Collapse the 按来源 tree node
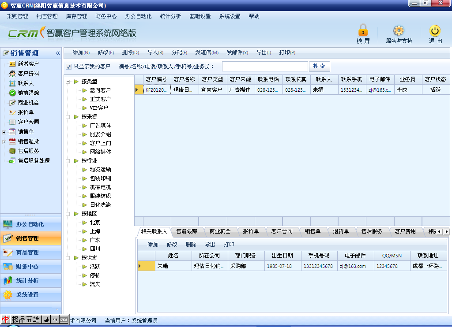452x327 pixels. 68,117
